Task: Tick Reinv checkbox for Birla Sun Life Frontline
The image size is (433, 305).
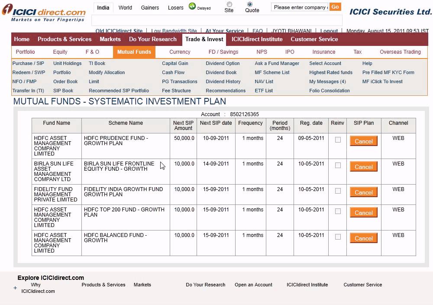Action: click(x=338, y=165)
